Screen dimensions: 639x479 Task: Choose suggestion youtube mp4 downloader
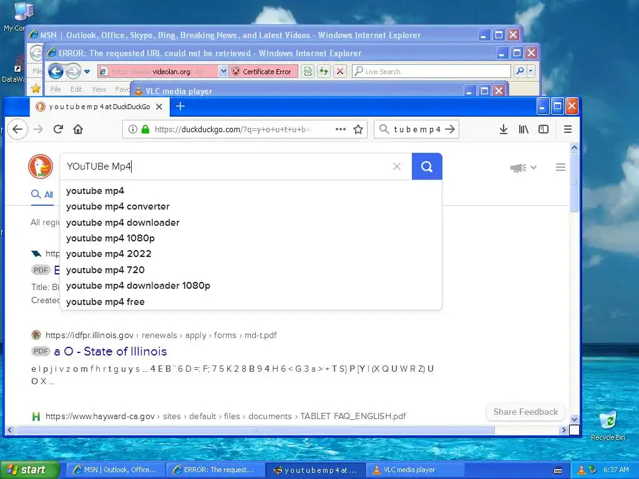251,223
